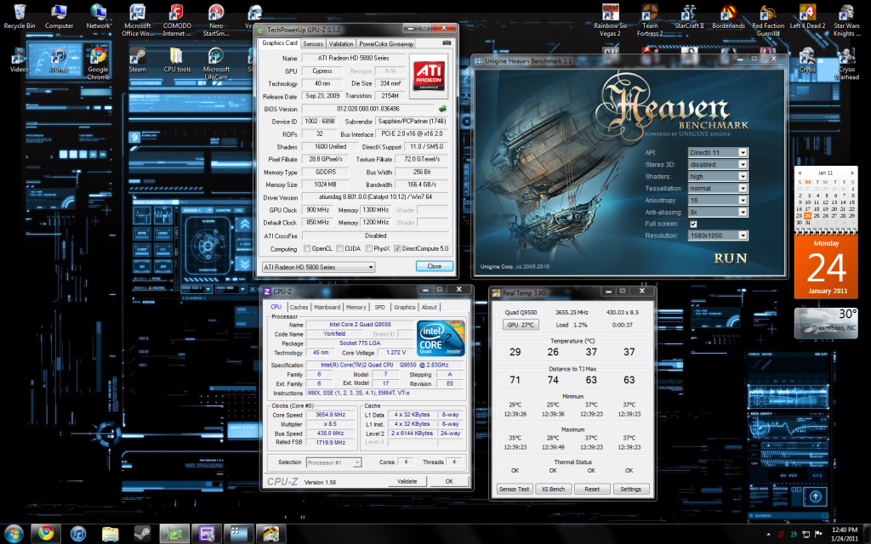
Task: Launch Microsoft LifeCam shortcut
Action: tap(216, 64)
